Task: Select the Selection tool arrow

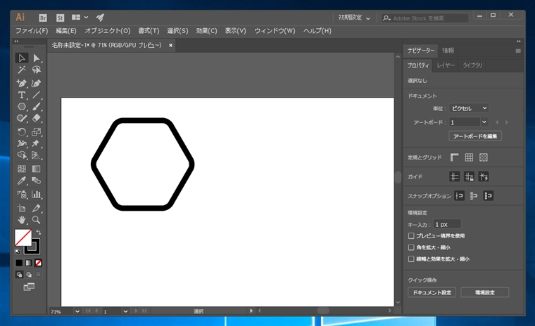Action: point(22,58)
